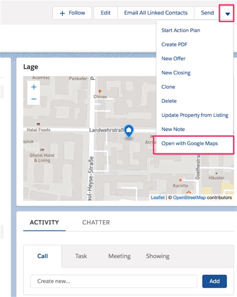Click the Ghotel Hotel & Living icon
This screenshot has width=237, height=297.
pyautogui.click(x=42, y=150)
